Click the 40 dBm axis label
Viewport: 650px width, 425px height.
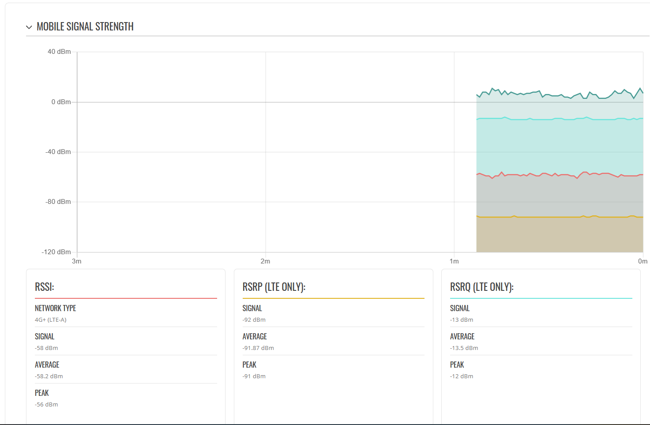tap(59, 52)
